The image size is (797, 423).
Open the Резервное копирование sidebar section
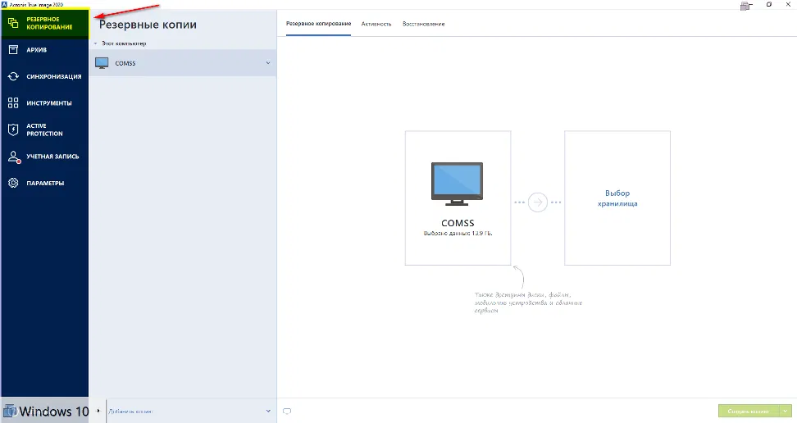[45, 24]
